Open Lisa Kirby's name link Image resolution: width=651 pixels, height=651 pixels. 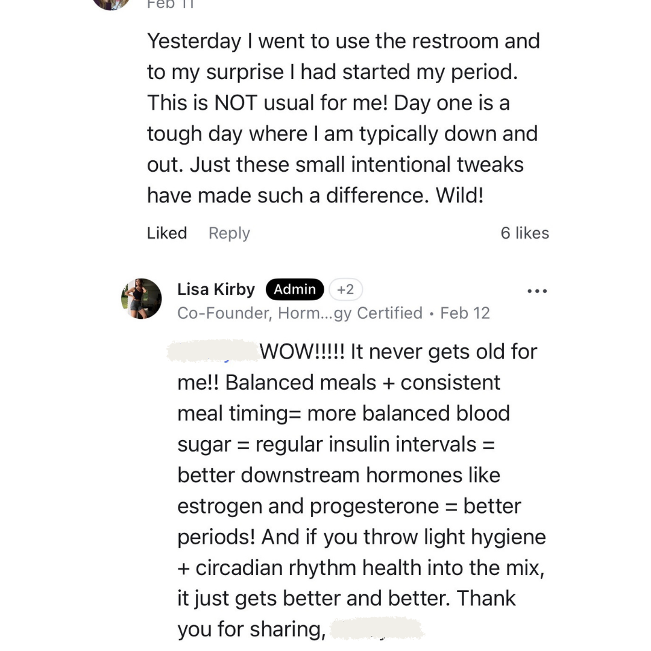tap(216, 290)
